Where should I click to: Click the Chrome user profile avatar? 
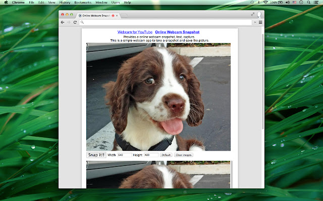point(259,15)
